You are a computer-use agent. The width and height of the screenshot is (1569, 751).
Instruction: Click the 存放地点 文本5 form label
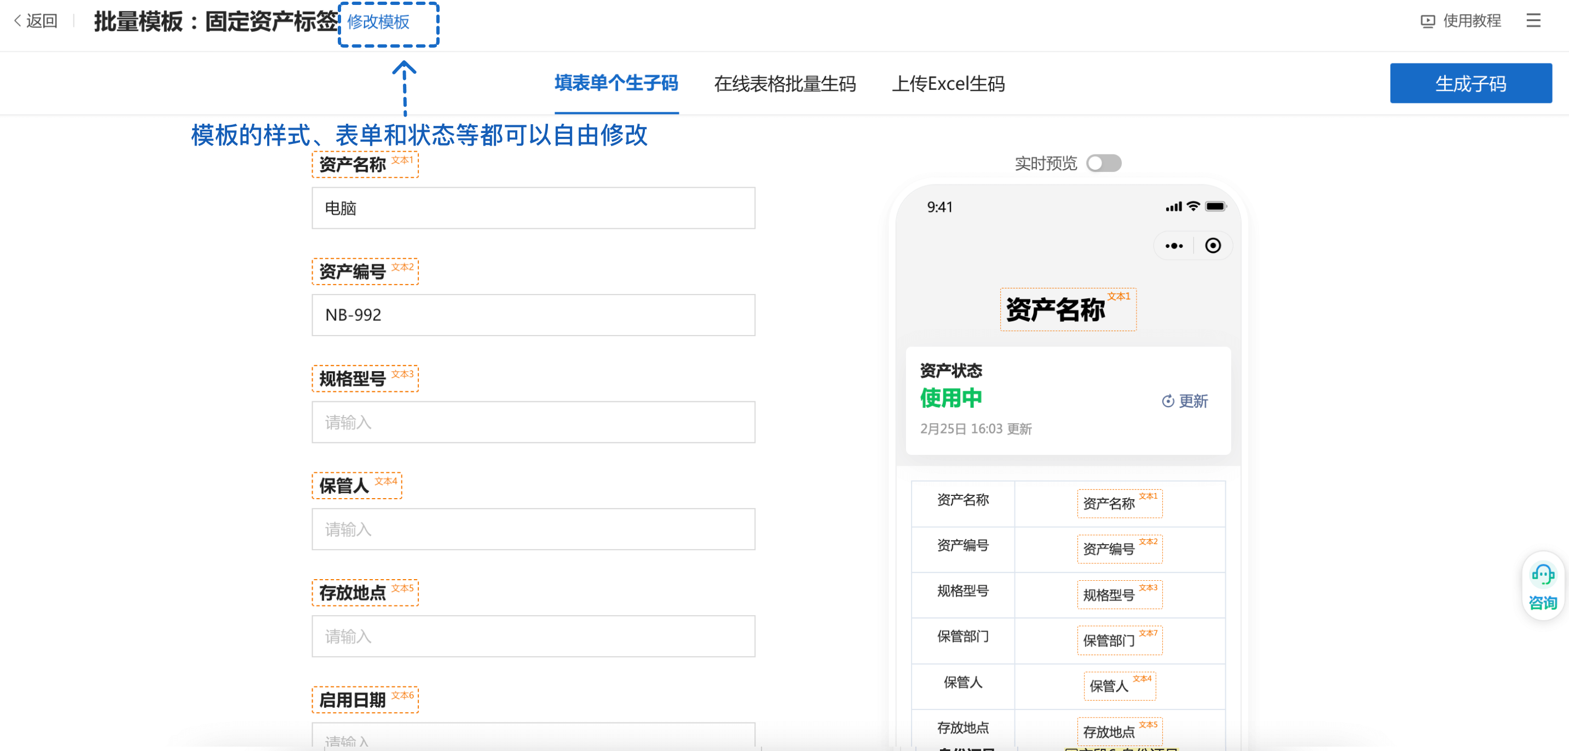click(365, 593)
